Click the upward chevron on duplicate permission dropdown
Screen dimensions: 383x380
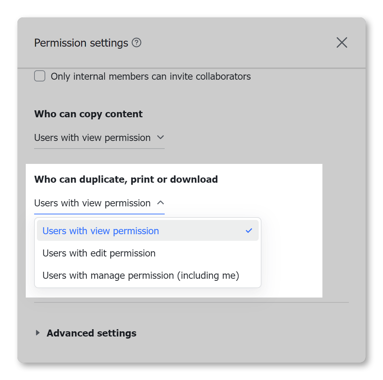click(x=160, y=203)
